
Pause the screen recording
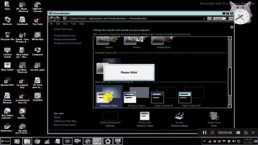click(x=204, y=133)
